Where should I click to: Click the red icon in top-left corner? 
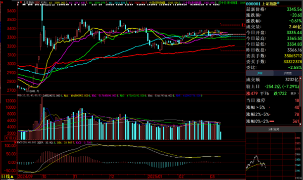(x=2, y=2)
